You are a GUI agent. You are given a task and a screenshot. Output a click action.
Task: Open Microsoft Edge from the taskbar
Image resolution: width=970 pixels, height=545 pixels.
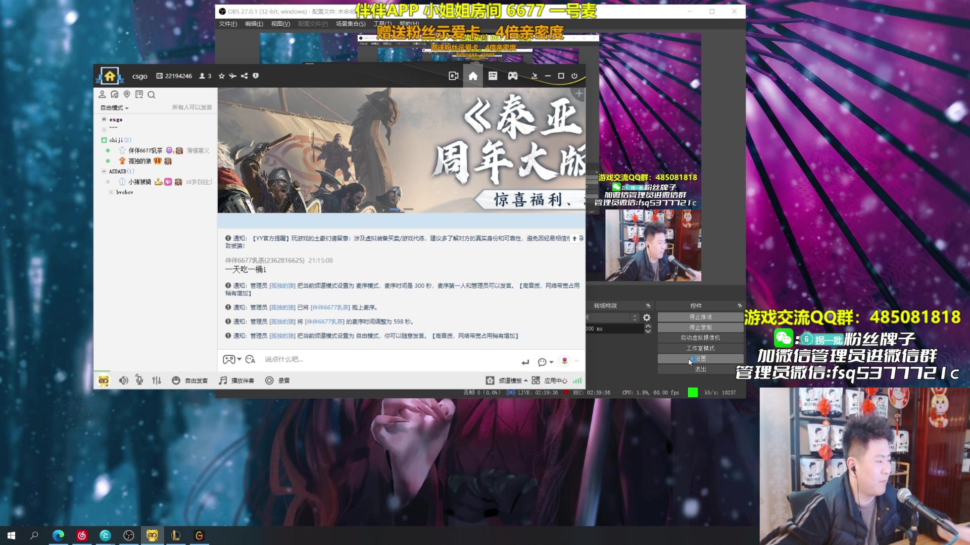point(58,535)
